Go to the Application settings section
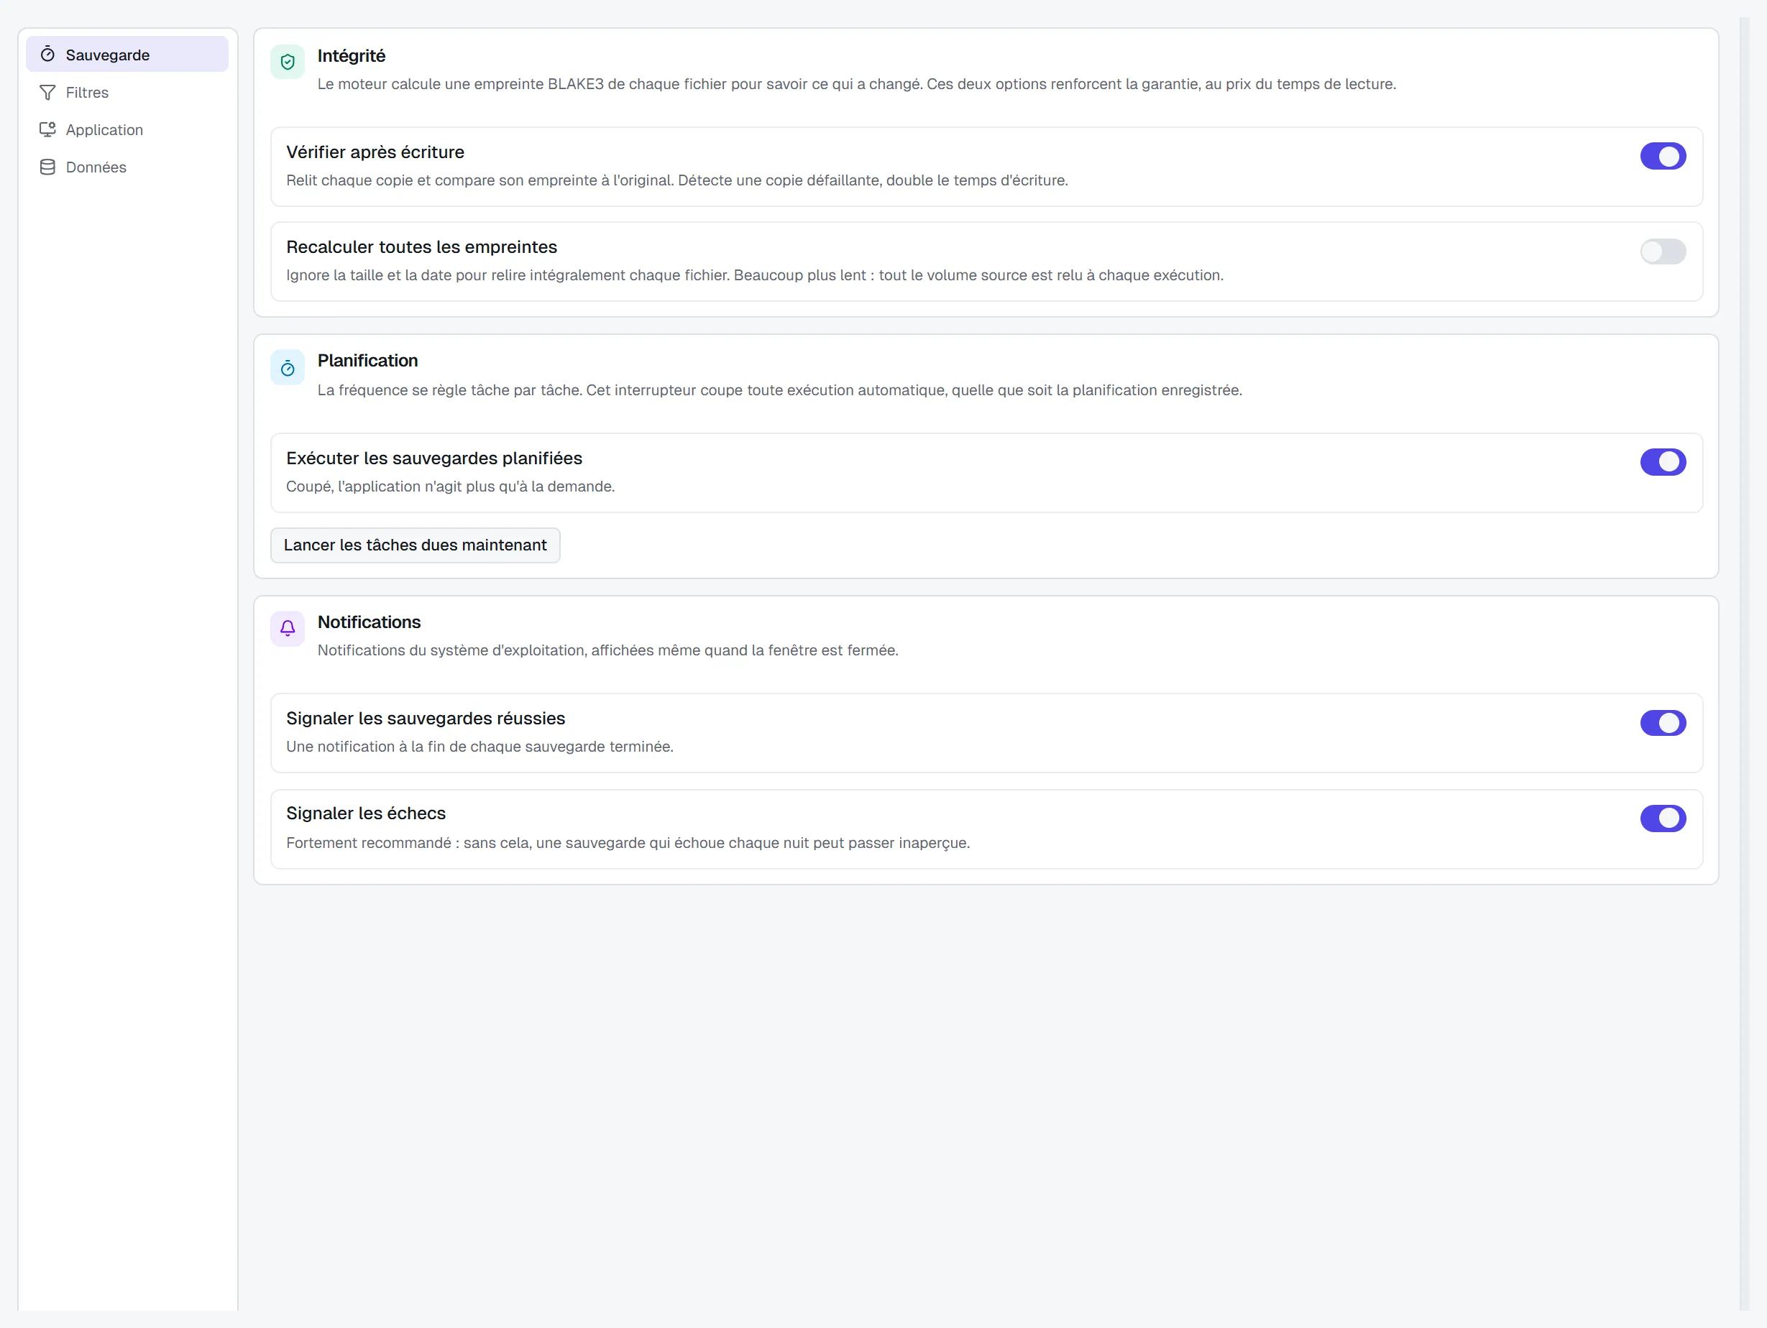Viewport: 1767px width, 1328px height. (x=127, y=129)
